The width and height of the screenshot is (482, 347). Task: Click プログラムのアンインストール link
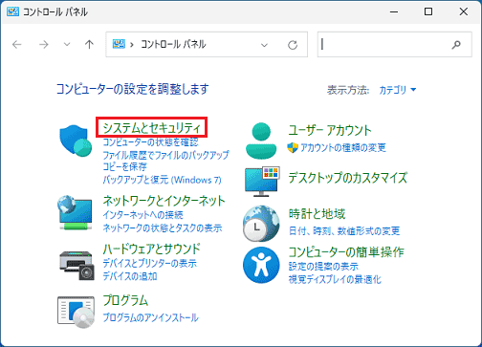pyautogui.click(x=150, y=317)
